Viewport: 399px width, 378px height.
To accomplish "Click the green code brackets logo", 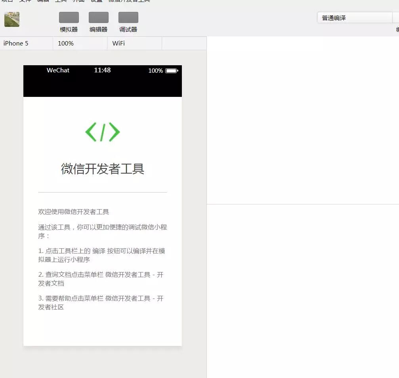I will click(x=103, y=132).
